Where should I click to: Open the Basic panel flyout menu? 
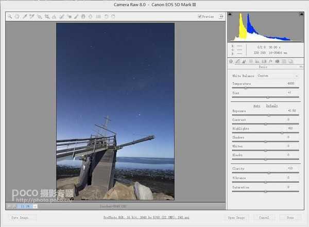pyautogui.click(x=301, y=67)
